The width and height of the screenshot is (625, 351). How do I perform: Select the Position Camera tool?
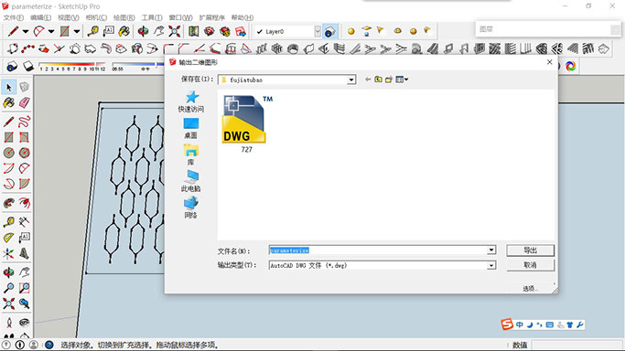[9, 323]
